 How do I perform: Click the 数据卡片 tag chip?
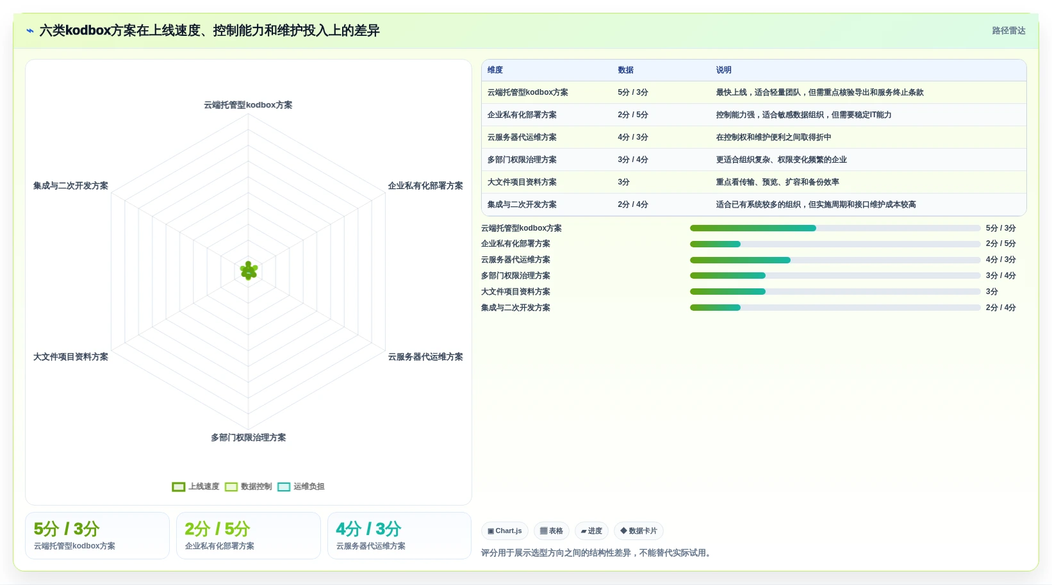click(x=639, y=531)
